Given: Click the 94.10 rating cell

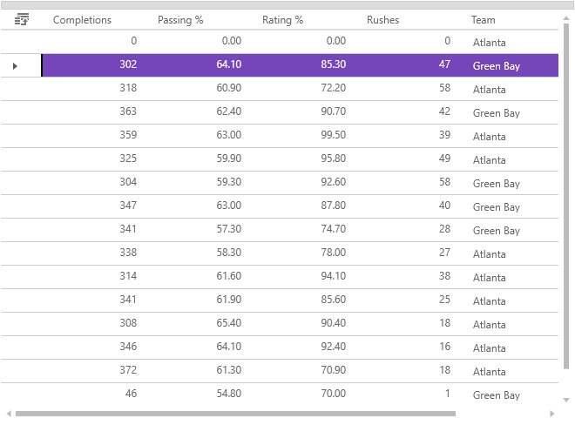Looking at the screenshot, I should [x=302, y=277].
